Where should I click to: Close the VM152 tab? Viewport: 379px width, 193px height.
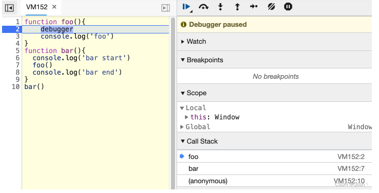pyautogui.click(x=55, y=7)
